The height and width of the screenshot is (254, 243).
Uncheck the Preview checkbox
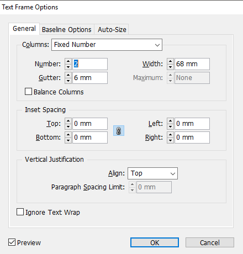(12, 242)
